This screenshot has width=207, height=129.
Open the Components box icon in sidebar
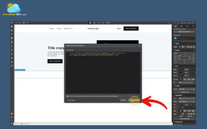coord(12,30)
